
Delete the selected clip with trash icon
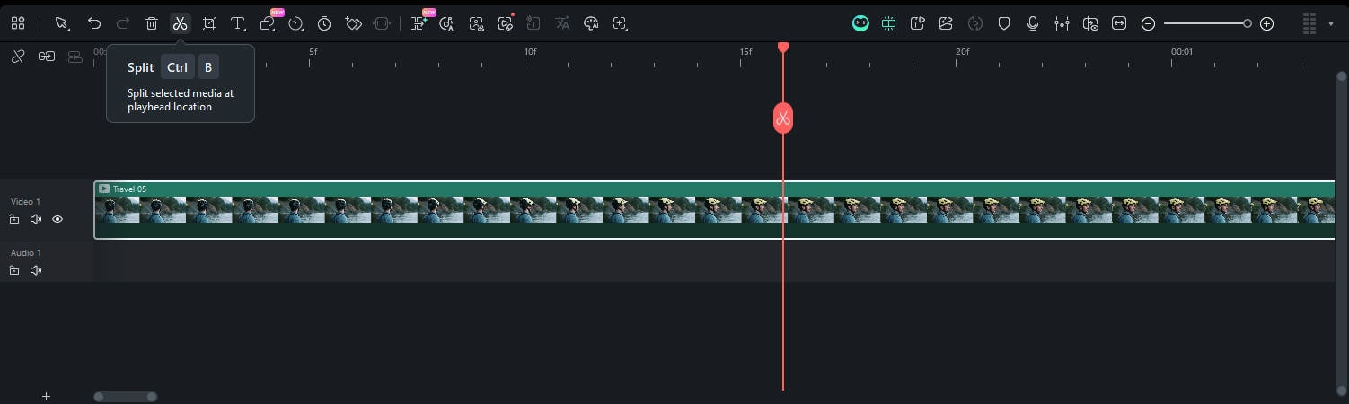click(x=152, y=24)
